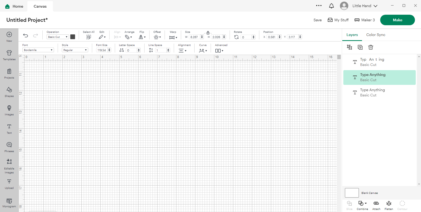Click the Upload icon in sidebar
The width and height of the screenshot is (421, 212).
[x=9, y=184]
